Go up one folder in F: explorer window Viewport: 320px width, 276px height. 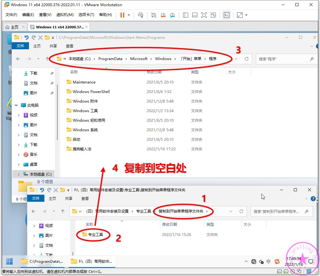pyautogui.click(x=63, y=211)
